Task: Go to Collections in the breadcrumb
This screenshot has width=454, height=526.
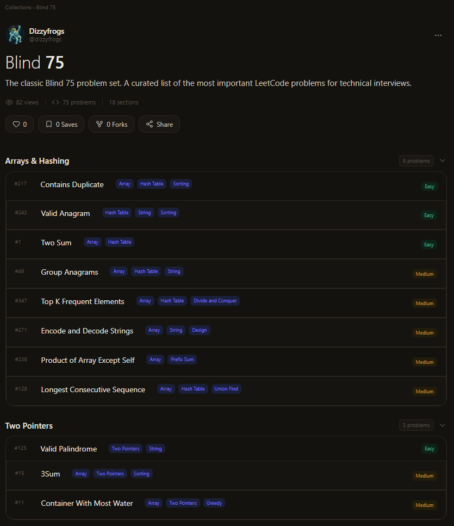Action: tap(18, 8)
